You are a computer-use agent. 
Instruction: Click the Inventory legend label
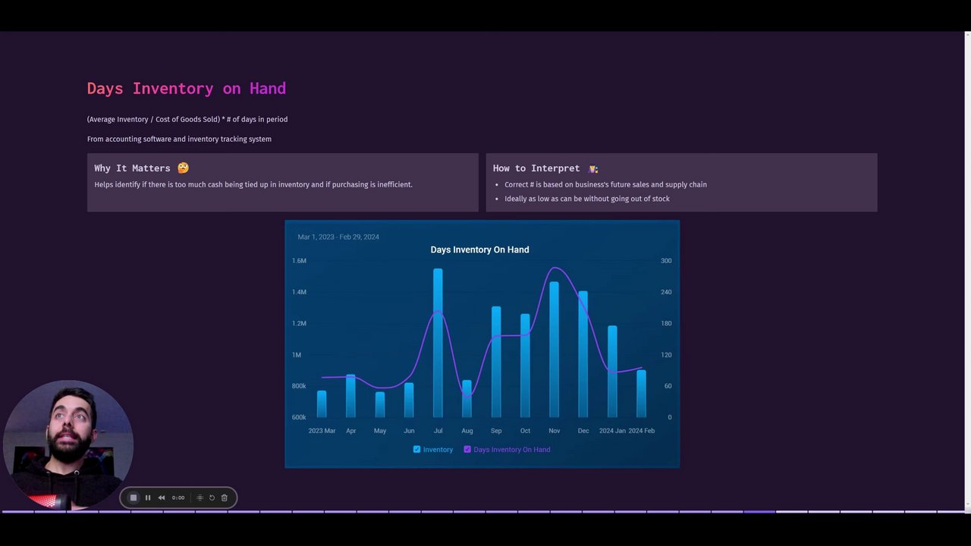point(438,450)
